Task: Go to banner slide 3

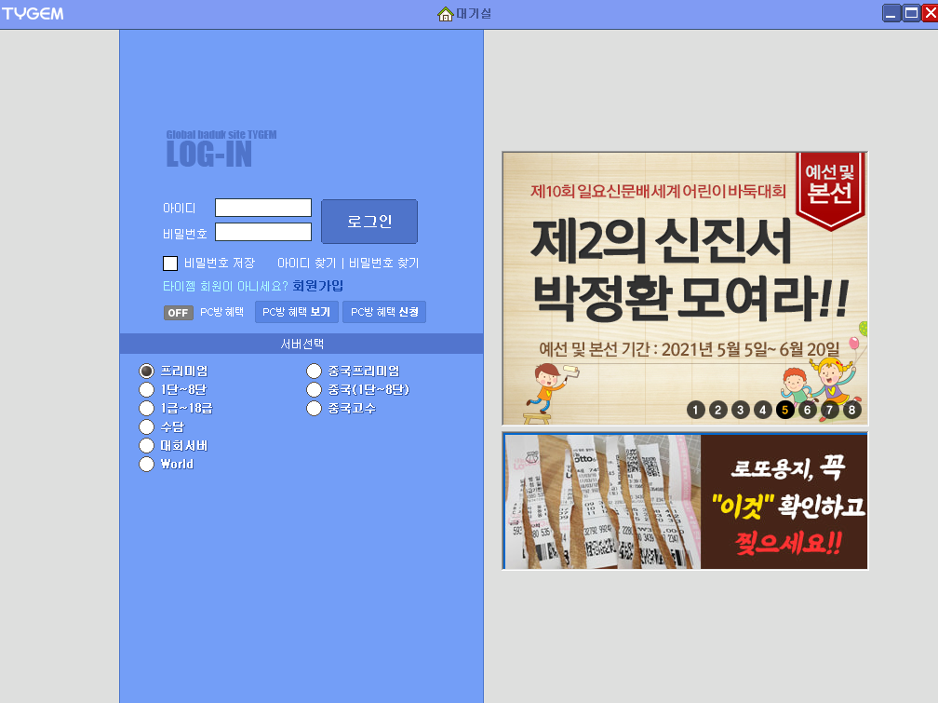Action: click(740, 411)
